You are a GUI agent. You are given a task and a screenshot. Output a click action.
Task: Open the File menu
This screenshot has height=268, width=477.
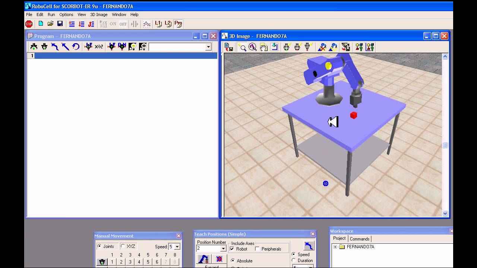point(29,15)
